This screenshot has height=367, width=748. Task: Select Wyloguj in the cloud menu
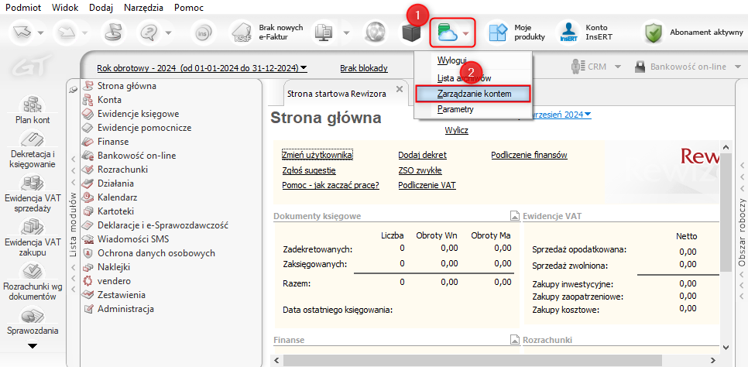[451, 60]
